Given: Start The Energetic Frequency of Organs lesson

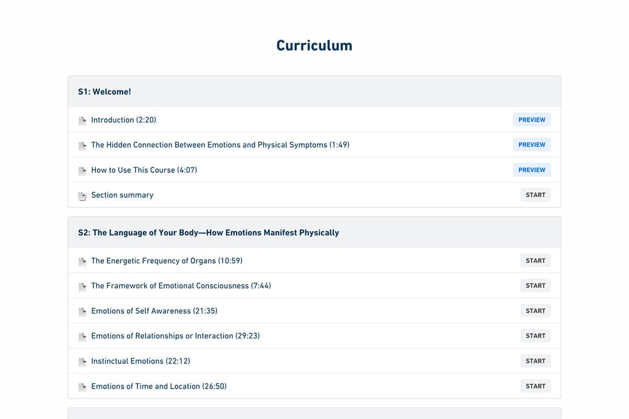Looking at the screenshot, I should point(536,260).
